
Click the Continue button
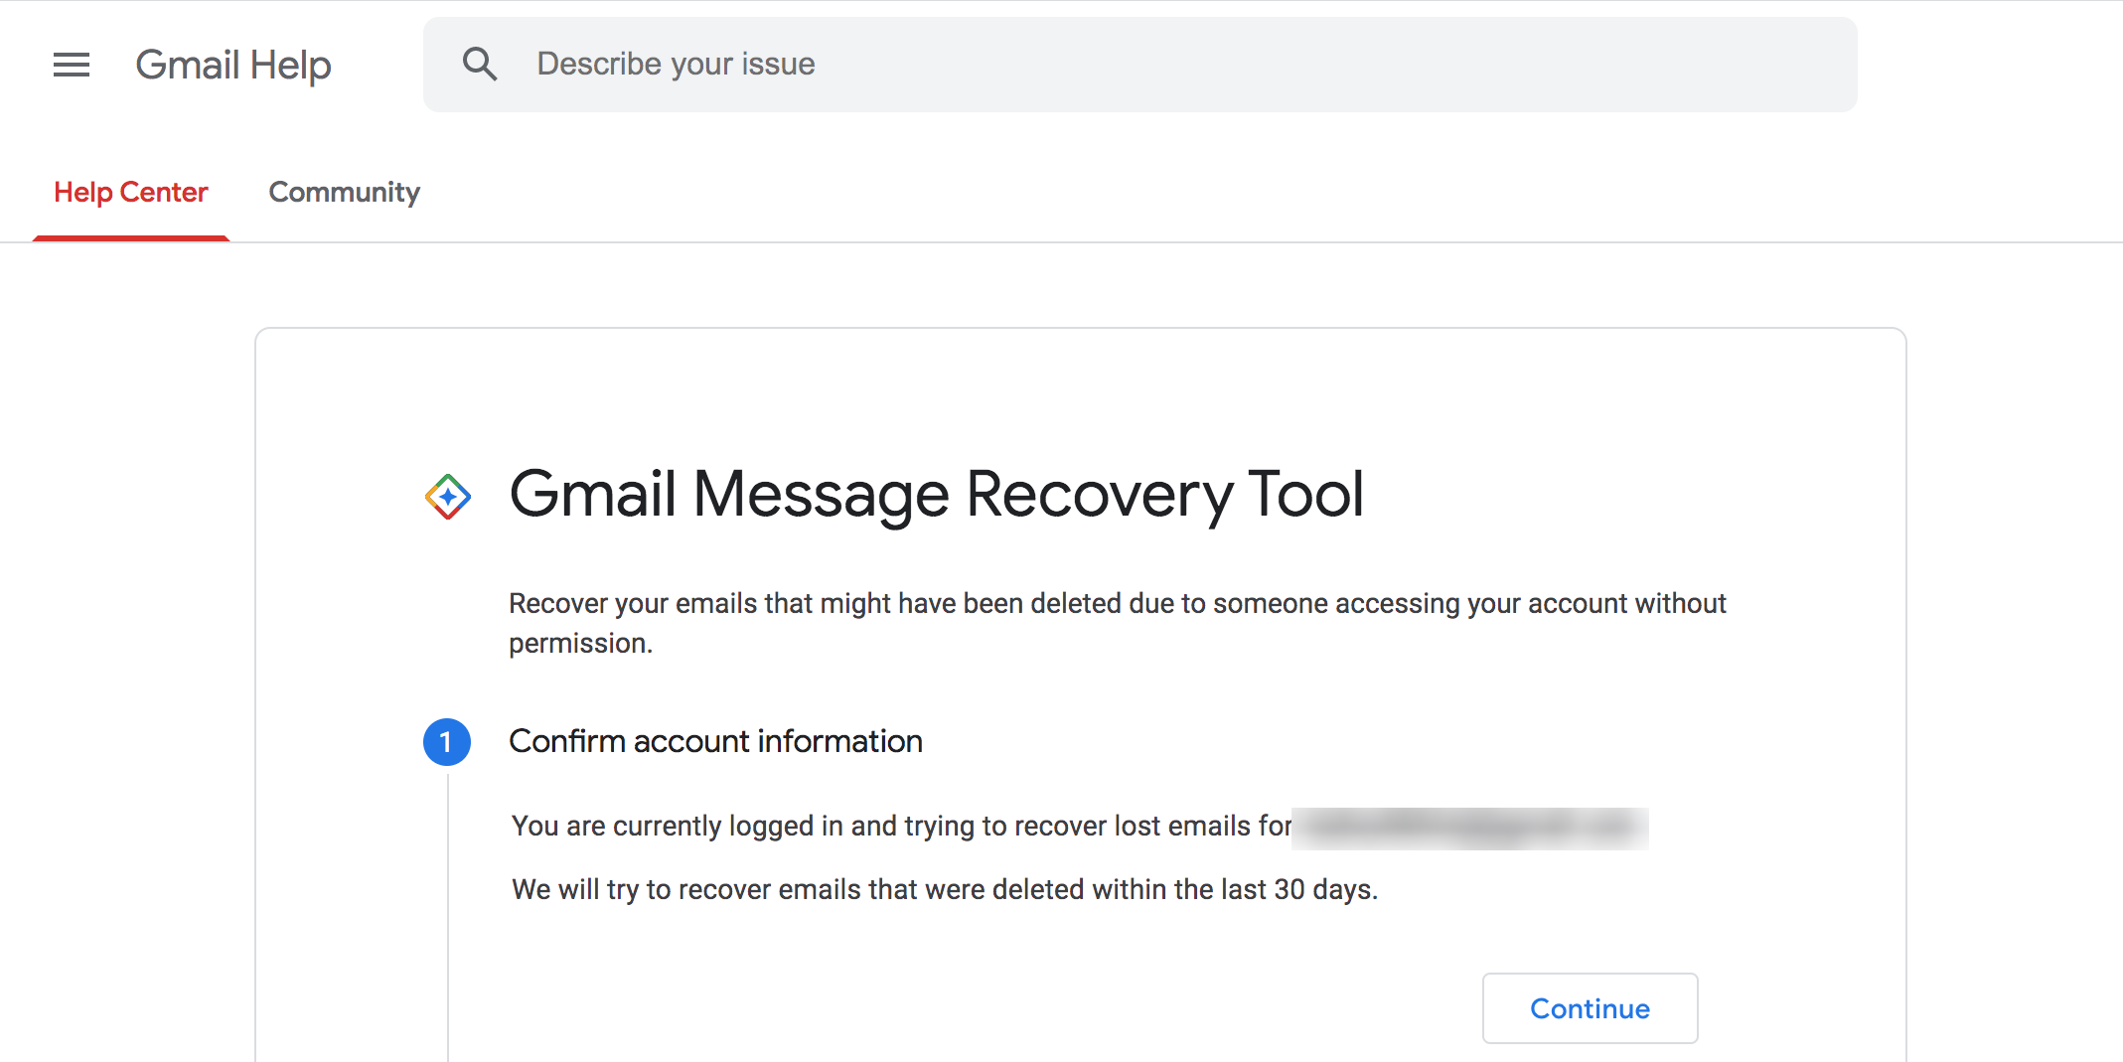(1589, 1008)
